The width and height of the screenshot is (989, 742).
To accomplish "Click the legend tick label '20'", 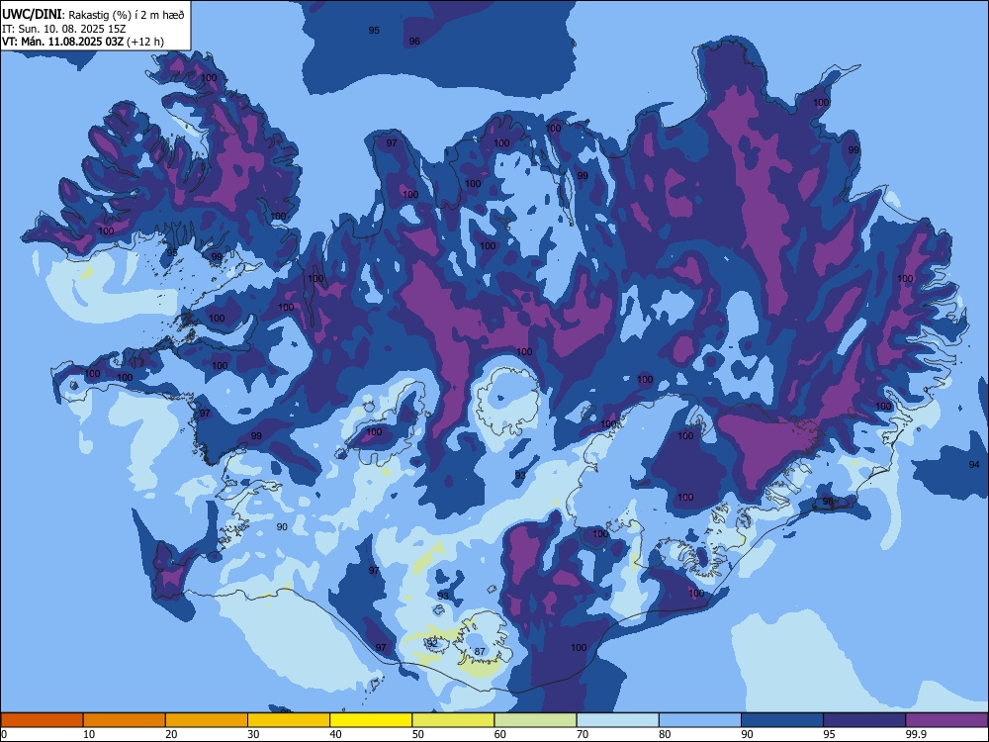I will point(171,734).
